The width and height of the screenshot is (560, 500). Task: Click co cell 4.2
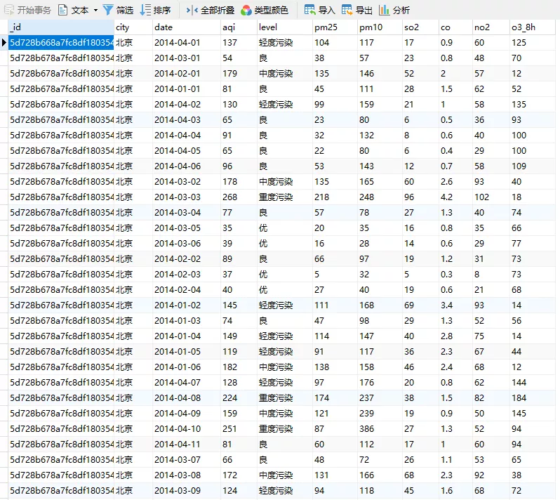click(x=455, y=197)
